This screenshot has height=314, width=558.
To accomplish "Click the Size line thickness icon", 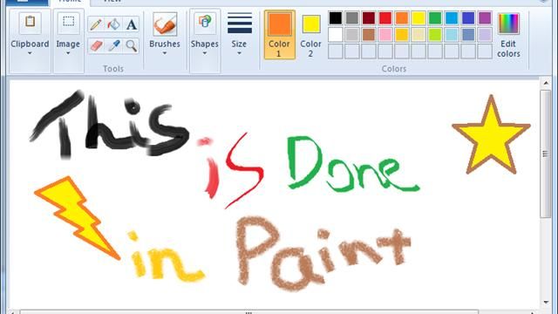I will (240, 24).
